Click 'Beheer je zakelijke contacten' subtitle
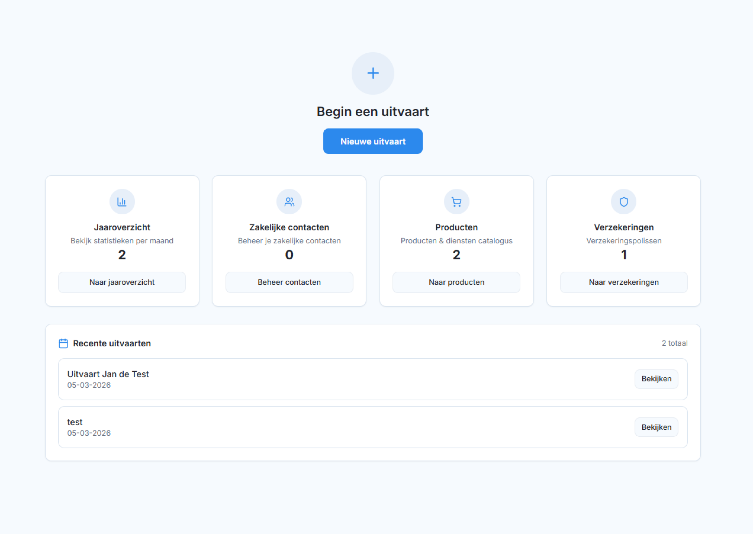 click(x=289, y=241)
